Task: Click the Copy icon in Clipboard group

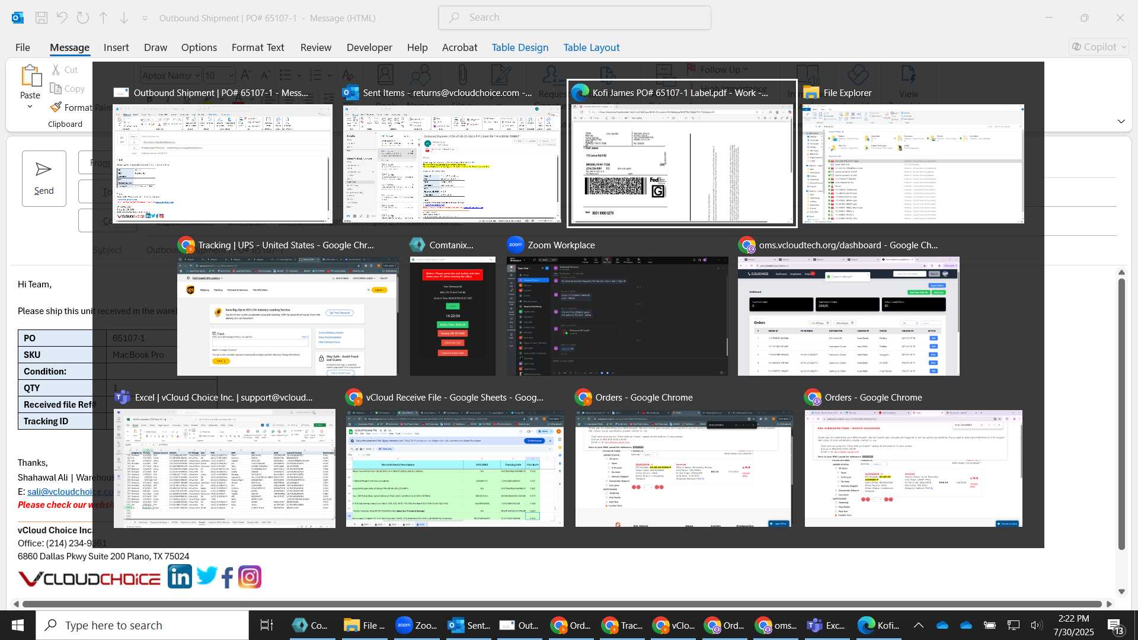Action: (56, 88)
